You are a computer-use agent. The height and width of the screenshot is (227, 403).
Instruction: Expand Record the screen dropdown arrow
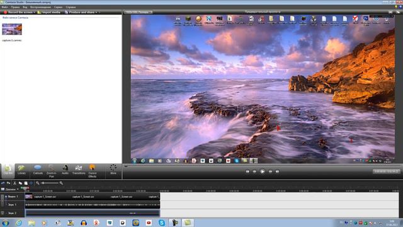[x=35, y=12]
